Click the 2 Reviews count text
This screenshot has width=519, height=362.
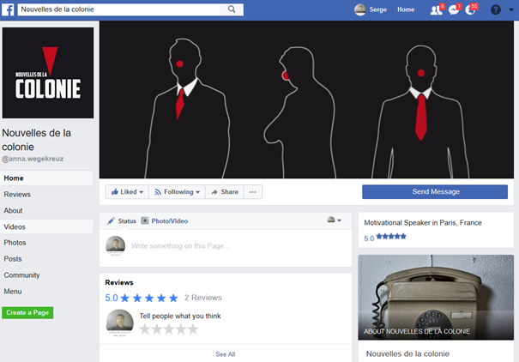(203, 298)
